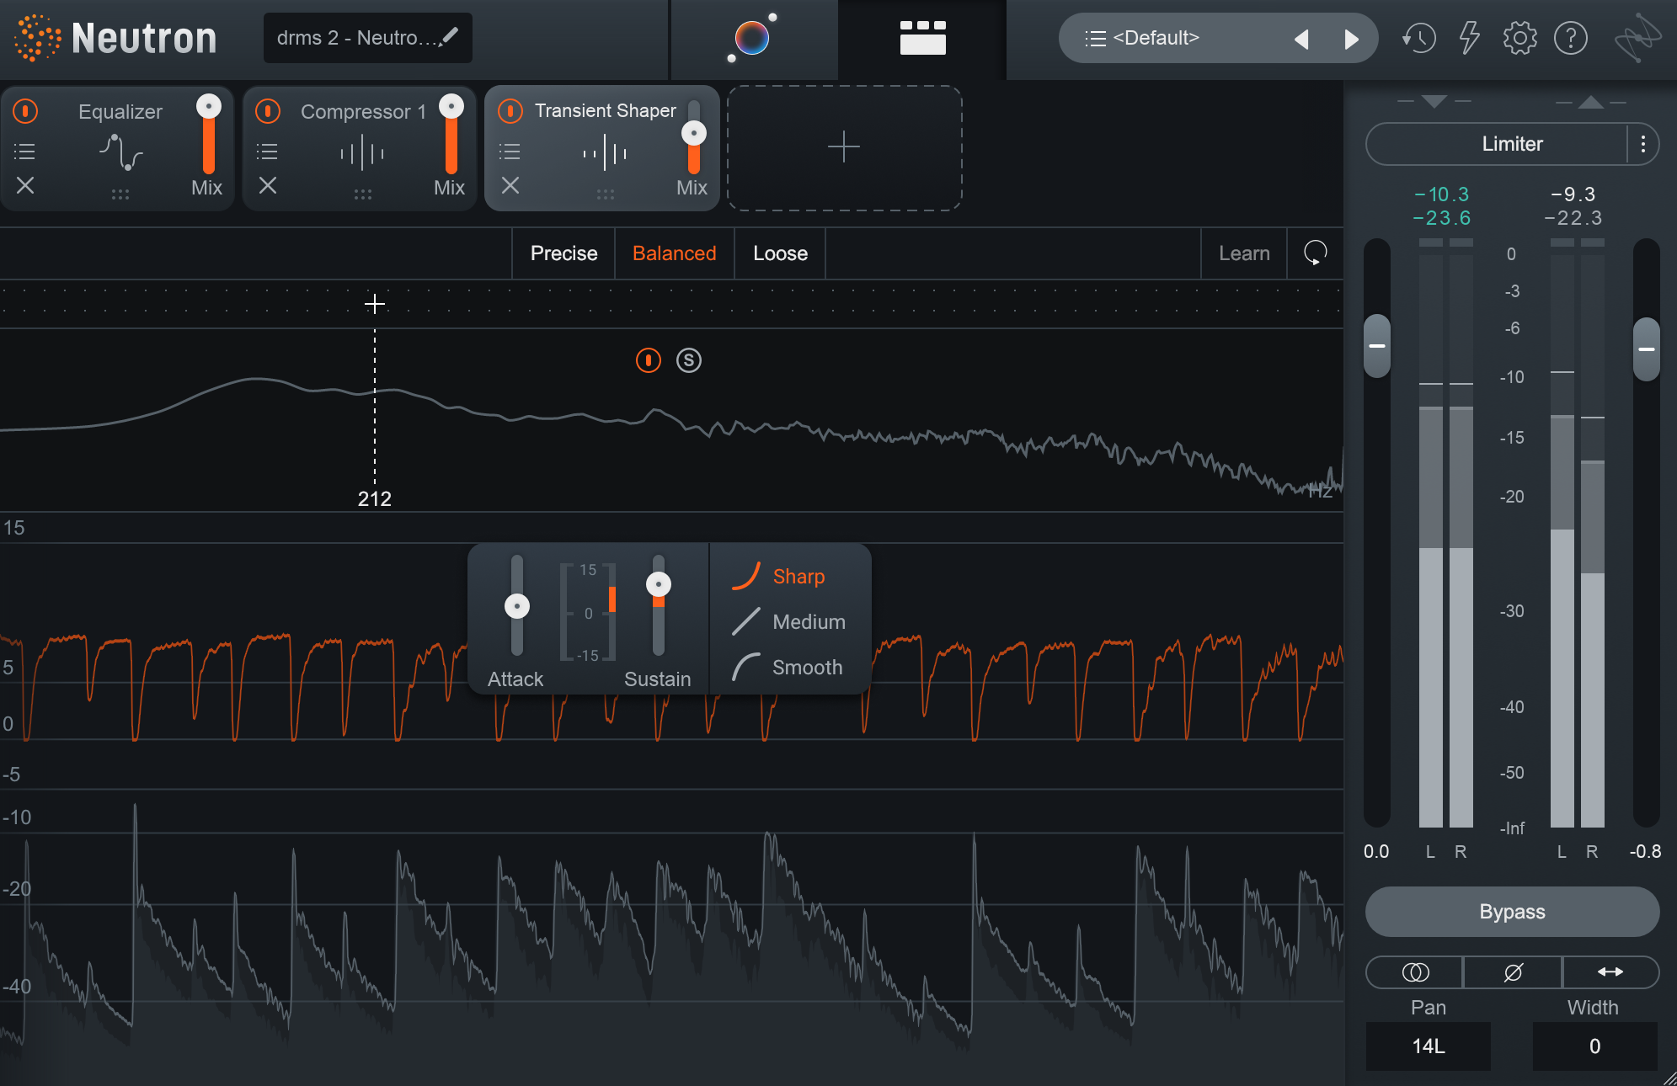Open the Limiter module button
This screenshot has width=1677, height=1086.
(x=1497, y=144)
